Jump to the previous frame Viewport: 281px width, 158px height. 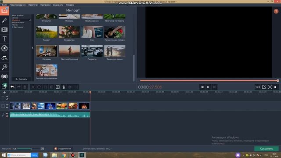point(202,87)
